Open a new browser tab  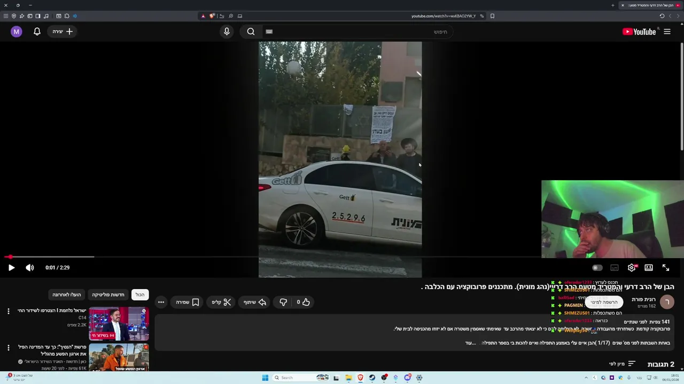click(613, 5)
